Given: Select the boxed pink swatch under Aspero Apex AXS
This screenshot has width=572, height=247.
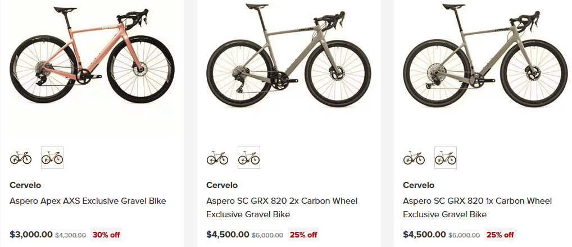Looking at the screenshot, I should [52, 158].
